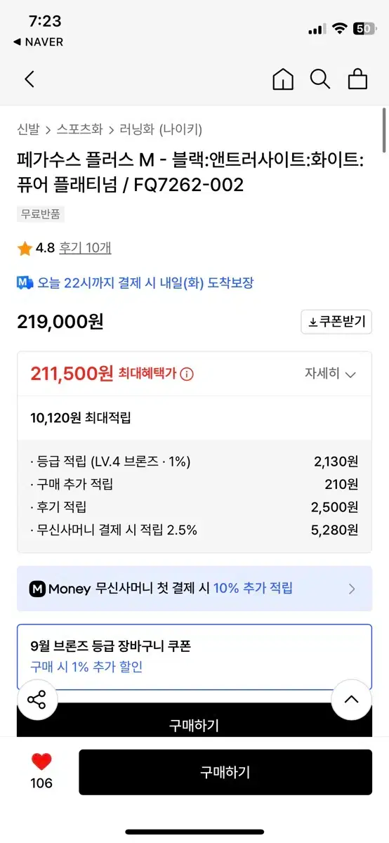The height and width of the screenshot is (843, 389).
Task: Select the 스포츠화 breadcrumb category
Action: (x=79, y=129)
